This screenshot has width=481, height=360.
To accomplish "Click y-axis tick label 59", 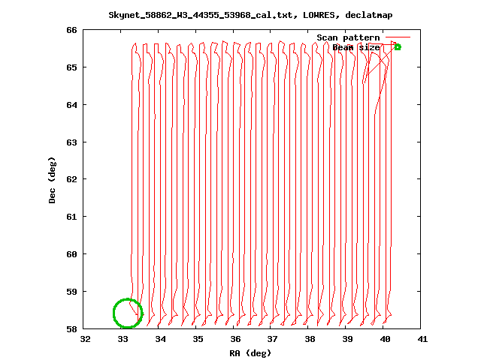I will point(71,292).
